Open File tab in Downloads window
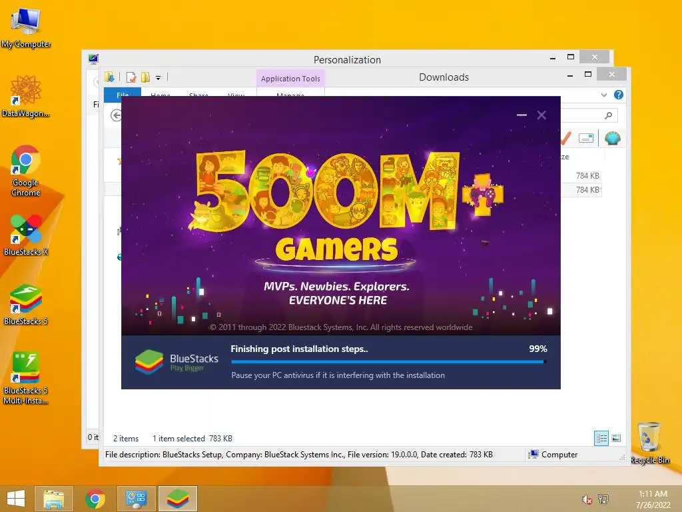Screen dimensions: 682x512 pos(123,93)
